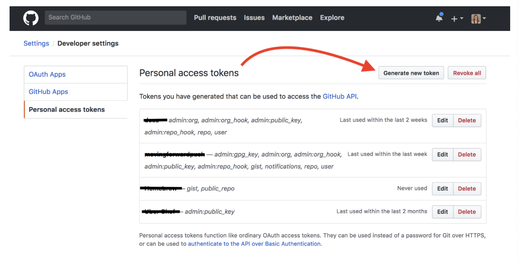This screenshot has height=263, width=519.
Task: Open the Issues page
Action: pyautogui.click(x=254, y=18)
